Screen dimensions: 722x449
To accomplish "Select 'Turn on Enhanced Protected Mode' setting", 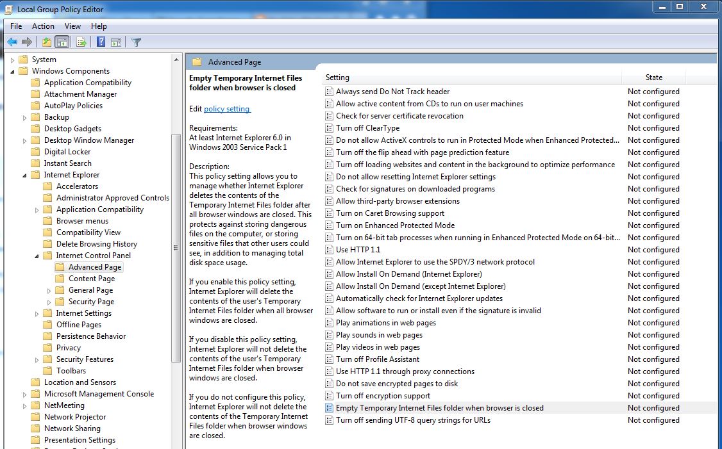I will (x=395, y=225).
